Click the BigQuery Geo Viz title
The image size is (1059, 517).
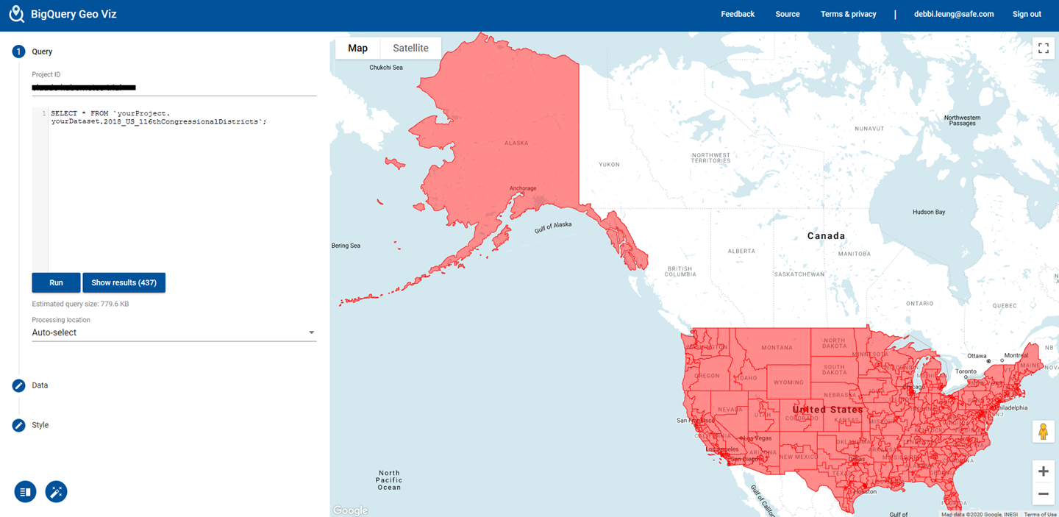(x=74, y=14)
